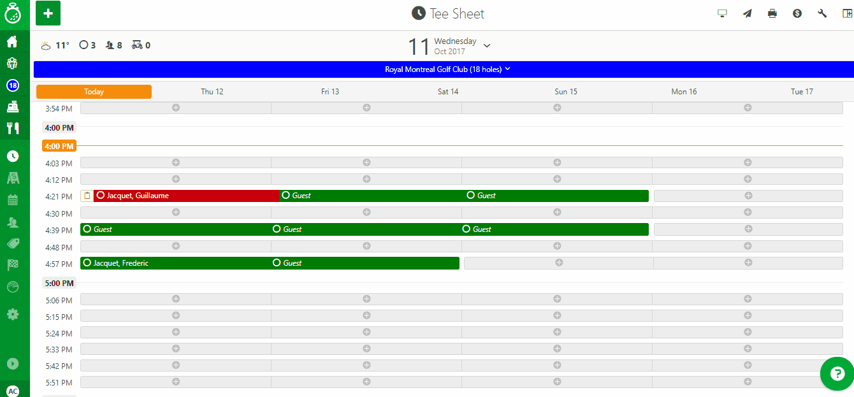Add a booking in first 5:06 PM slot
Image resolution: width=854 pixels, height=397 pixels.
(x=176, y=299)
